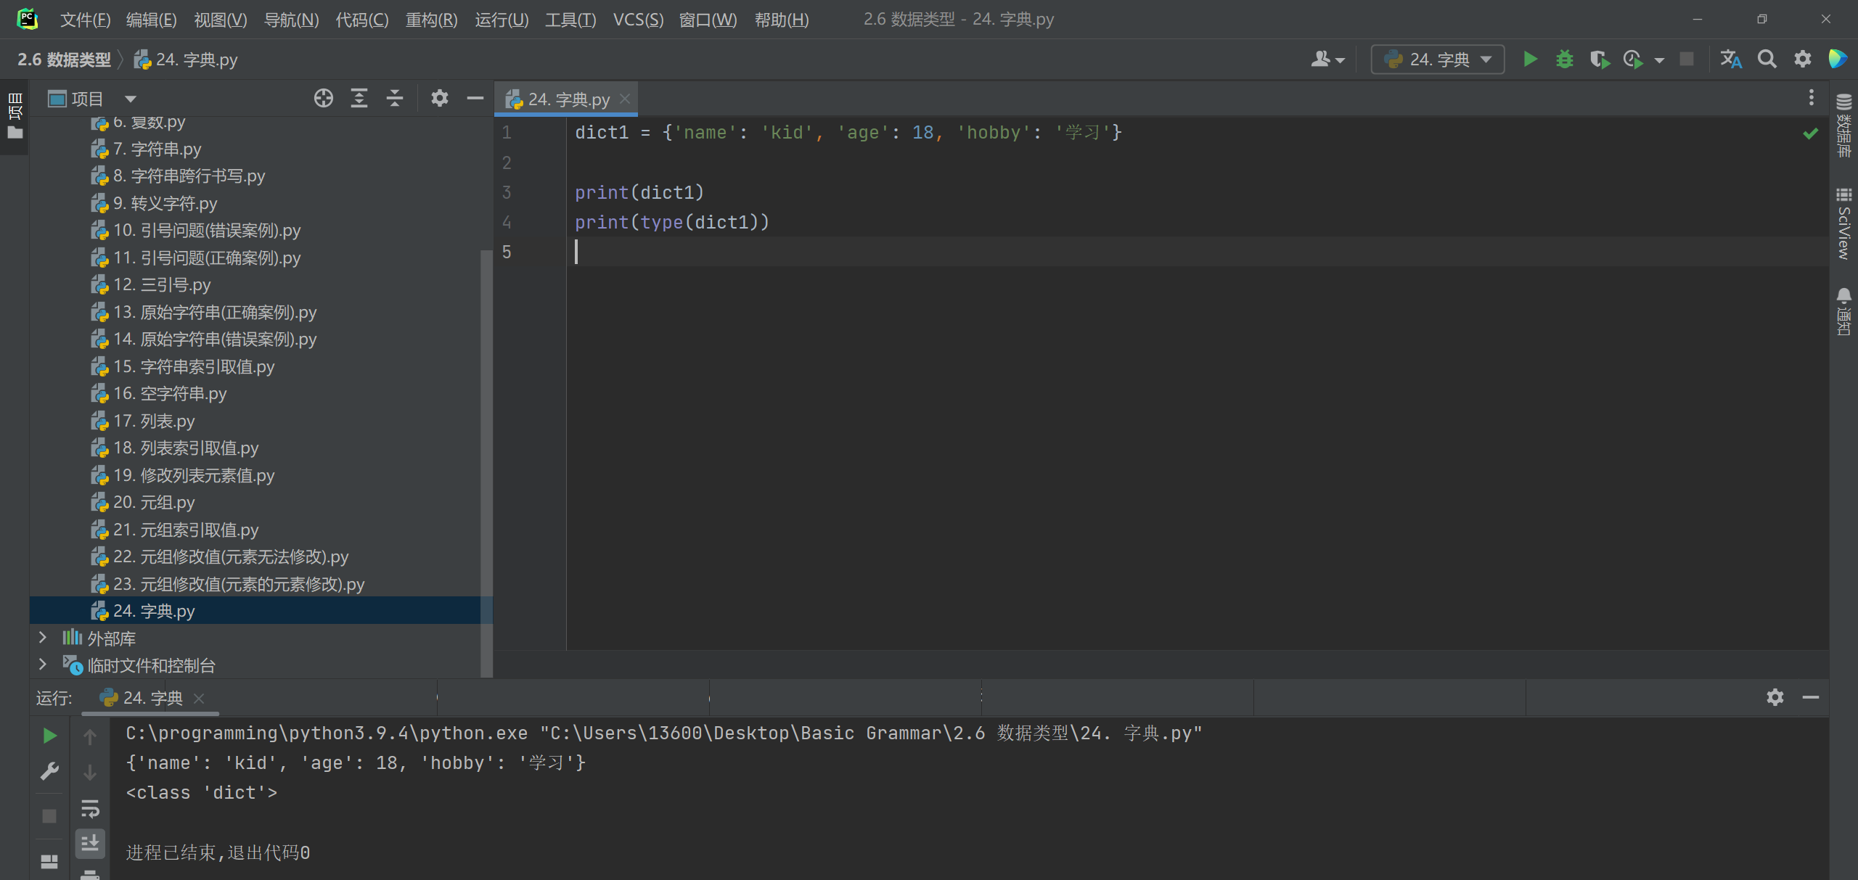Open the profiler dropdown arrow
This screenshot has width=1858, height=880.
point(1659,60)
